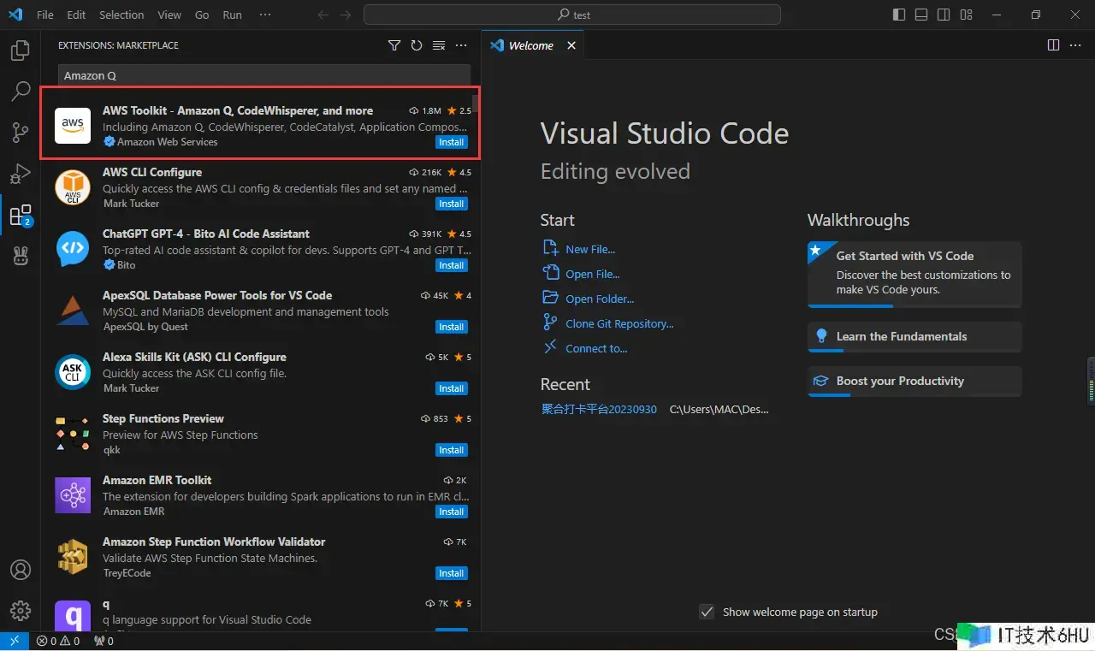Select the q language support extension
This screenshot has width=1095, height=651.
click(261, 614)
